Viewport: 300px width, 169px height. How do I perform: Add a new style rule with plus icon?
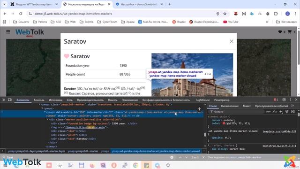pos(281,112)
